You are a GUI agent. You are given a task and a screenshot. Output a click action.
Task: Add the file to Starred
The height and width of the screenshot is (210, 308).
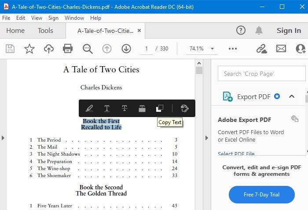pos(29,49)
